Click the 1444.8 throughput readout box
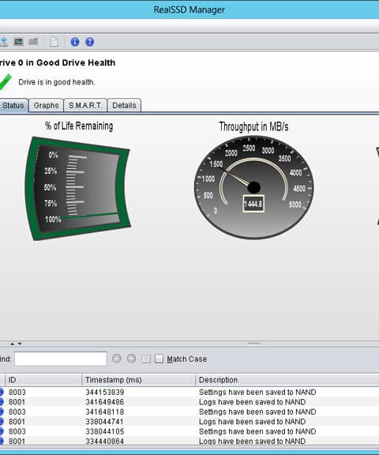The height and width of the screenshot is (455, 379). [x=253, y=204]
